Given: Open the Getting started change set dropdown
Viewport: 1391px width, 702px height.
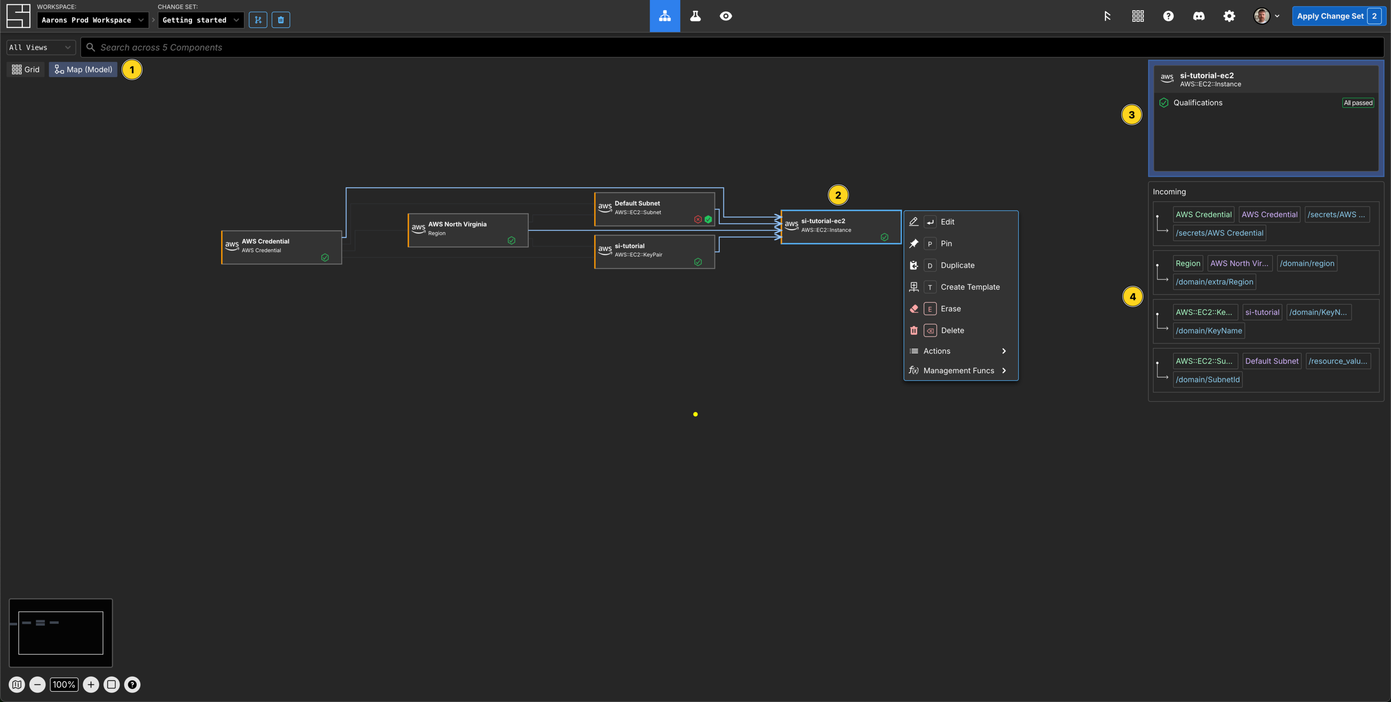Looking at the screenshot, I should (x=200, y=20).
